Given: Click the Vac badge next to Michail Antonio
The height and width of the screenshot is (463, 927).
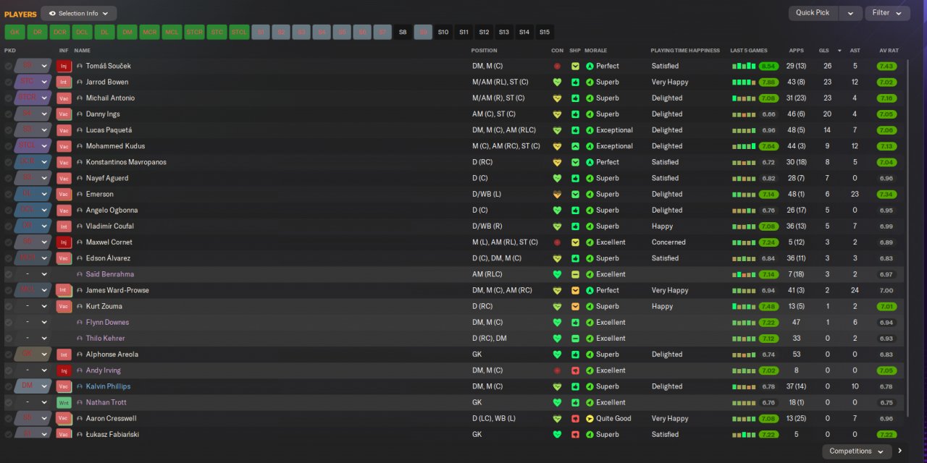Looking at the screenshot, I should [64, 98].
